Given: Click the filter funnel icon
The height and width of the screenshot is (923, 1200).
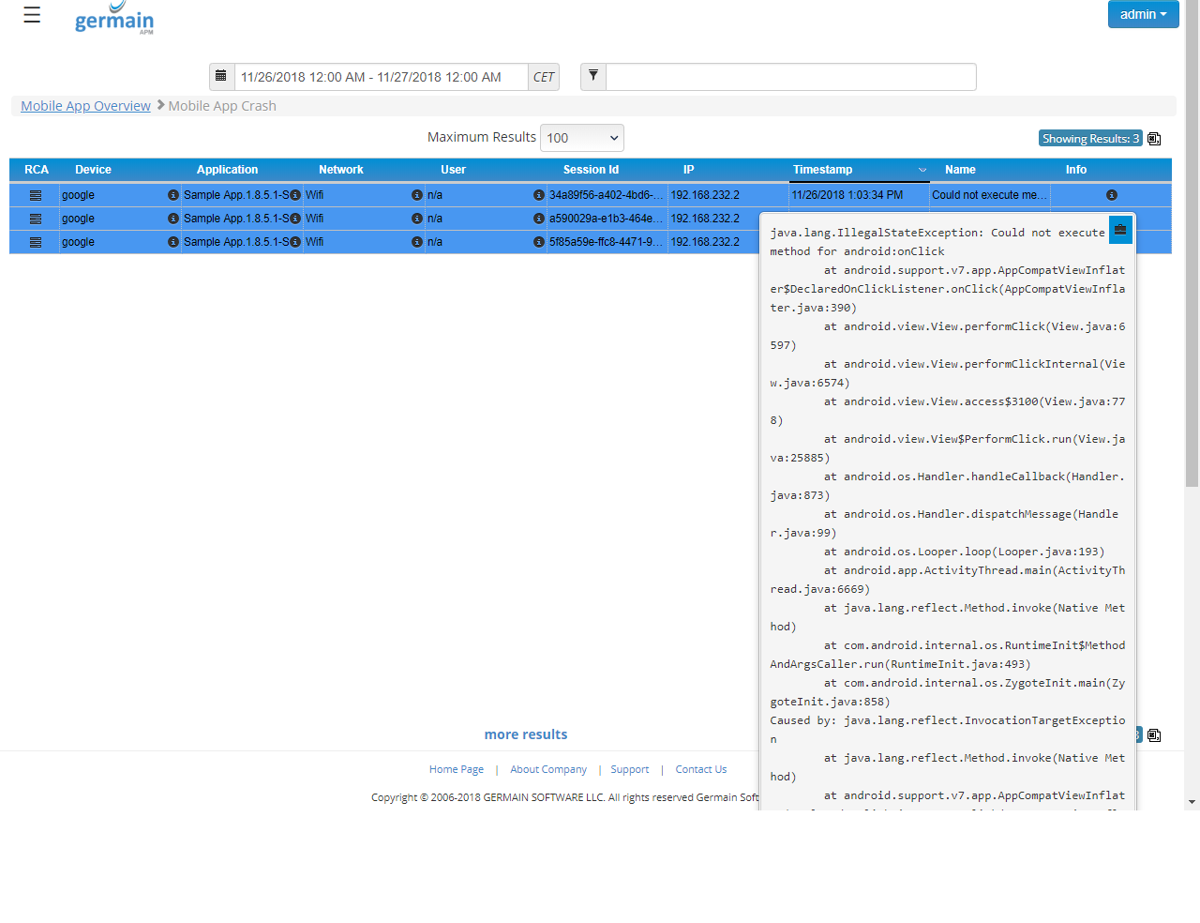Looking at the screenshot, I should tap(593, 76).
